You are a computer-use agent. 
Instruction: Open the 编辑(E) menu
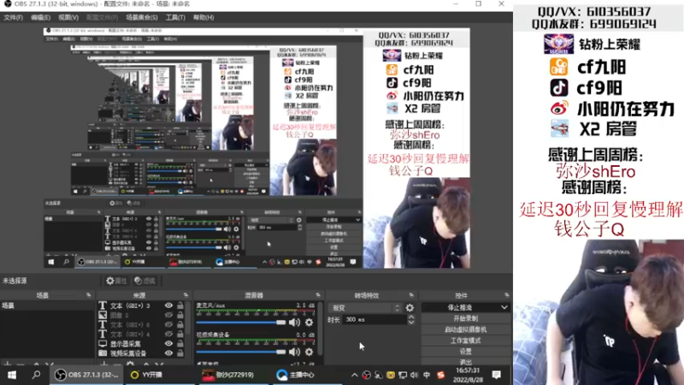(40, 17)
